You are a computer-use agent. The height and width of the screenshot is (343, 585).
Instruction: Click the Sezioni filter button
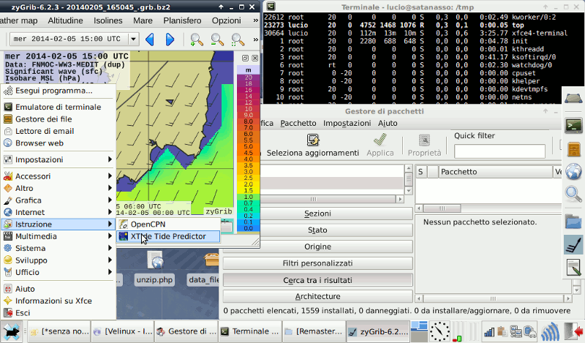pos(317,214)
